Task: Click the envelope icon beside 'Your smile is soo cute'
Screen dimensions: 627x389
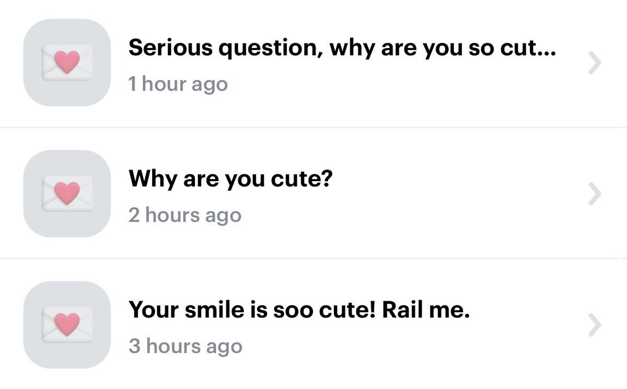Action: tap(67, 325)
